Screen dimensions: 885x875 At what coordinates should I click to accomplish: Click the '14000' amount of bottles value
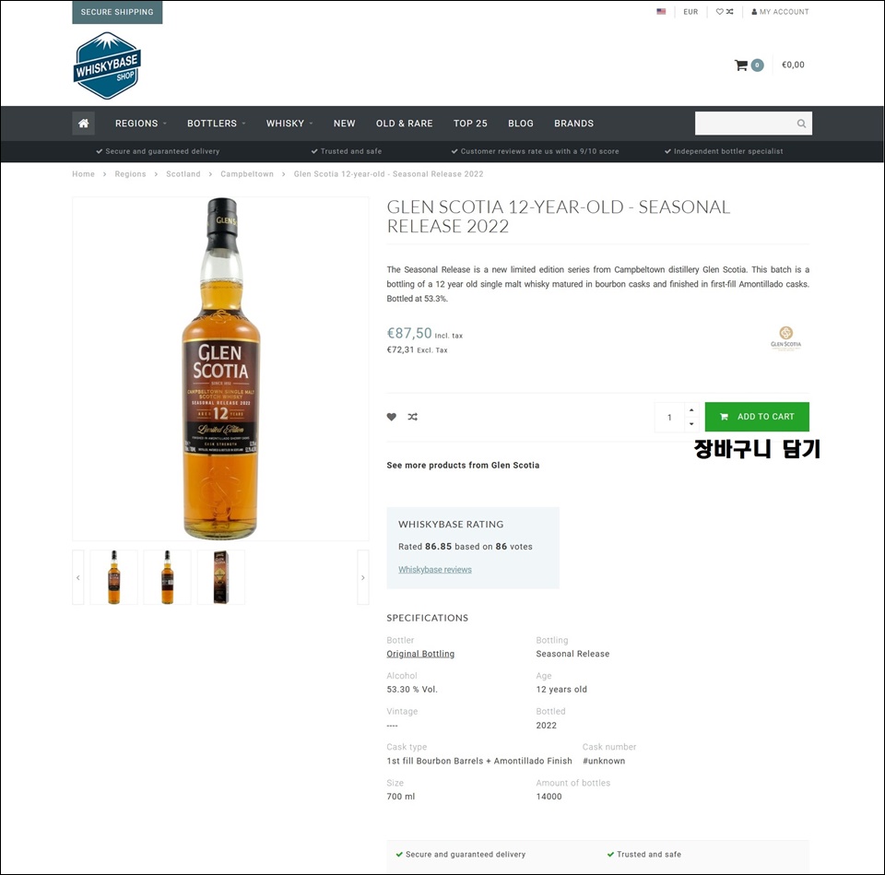[549, 797]
